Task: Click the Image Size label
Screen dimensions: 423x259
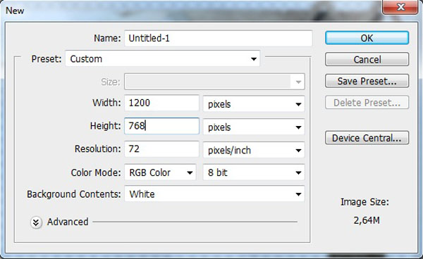Action: click(x=364, y=202)
